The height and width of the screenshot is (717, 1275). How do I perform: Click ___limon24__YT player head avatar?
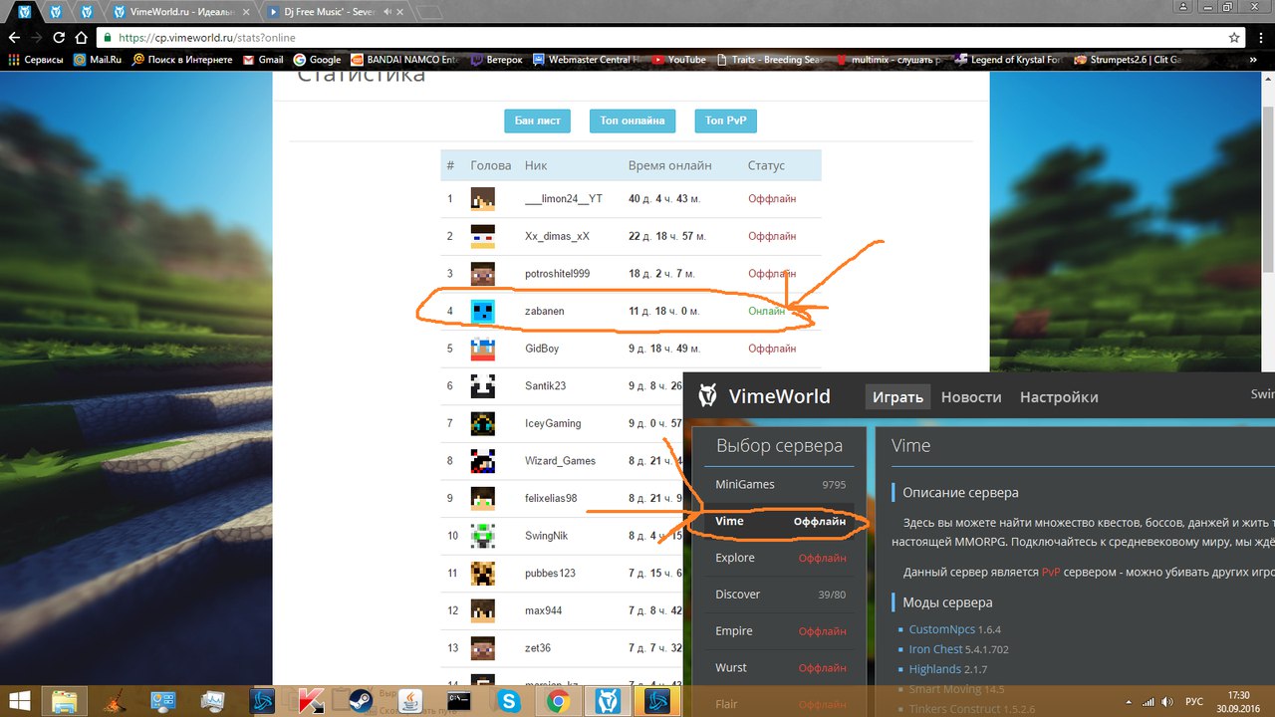click(x=482, y=198)
